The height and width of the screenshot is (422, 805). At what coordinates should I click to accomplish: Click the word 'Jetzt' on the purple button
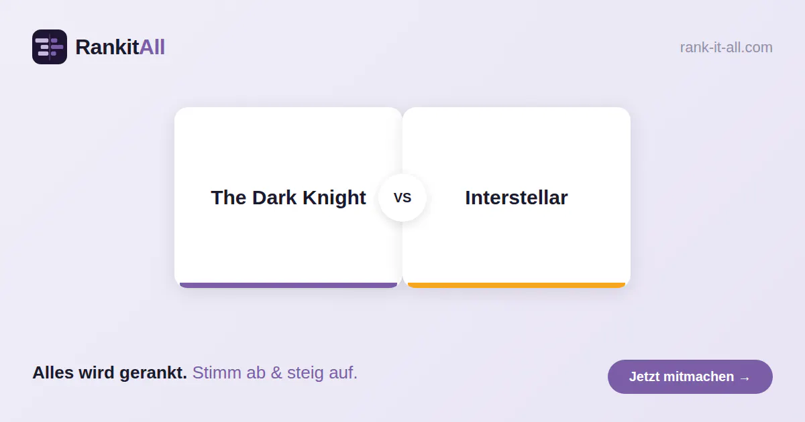pos(644,376)
